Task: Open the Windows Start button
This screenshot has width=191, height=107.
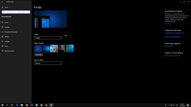Action: click(2, 105)
